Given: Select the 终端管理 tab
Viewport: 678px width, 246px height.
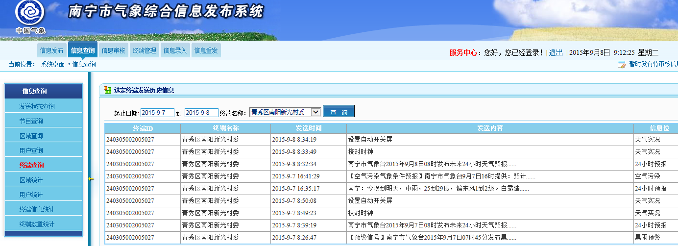Looking at the screenshot, I should tap(144, 50).
